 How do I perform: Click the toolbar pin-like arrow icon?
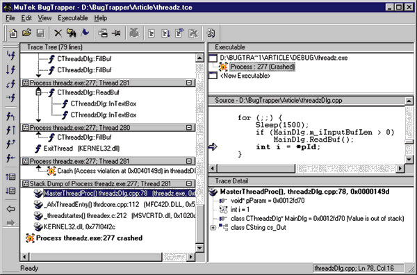point(116,33)
